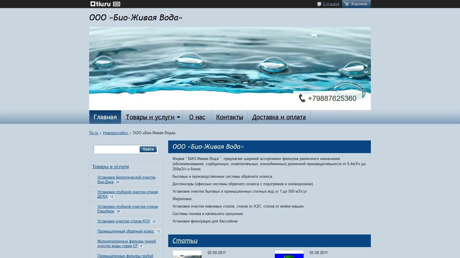This screenshot has width=460, height=258.
Task: Open Промышленный обратный осмос category
Action: click(x=126, y=231)
